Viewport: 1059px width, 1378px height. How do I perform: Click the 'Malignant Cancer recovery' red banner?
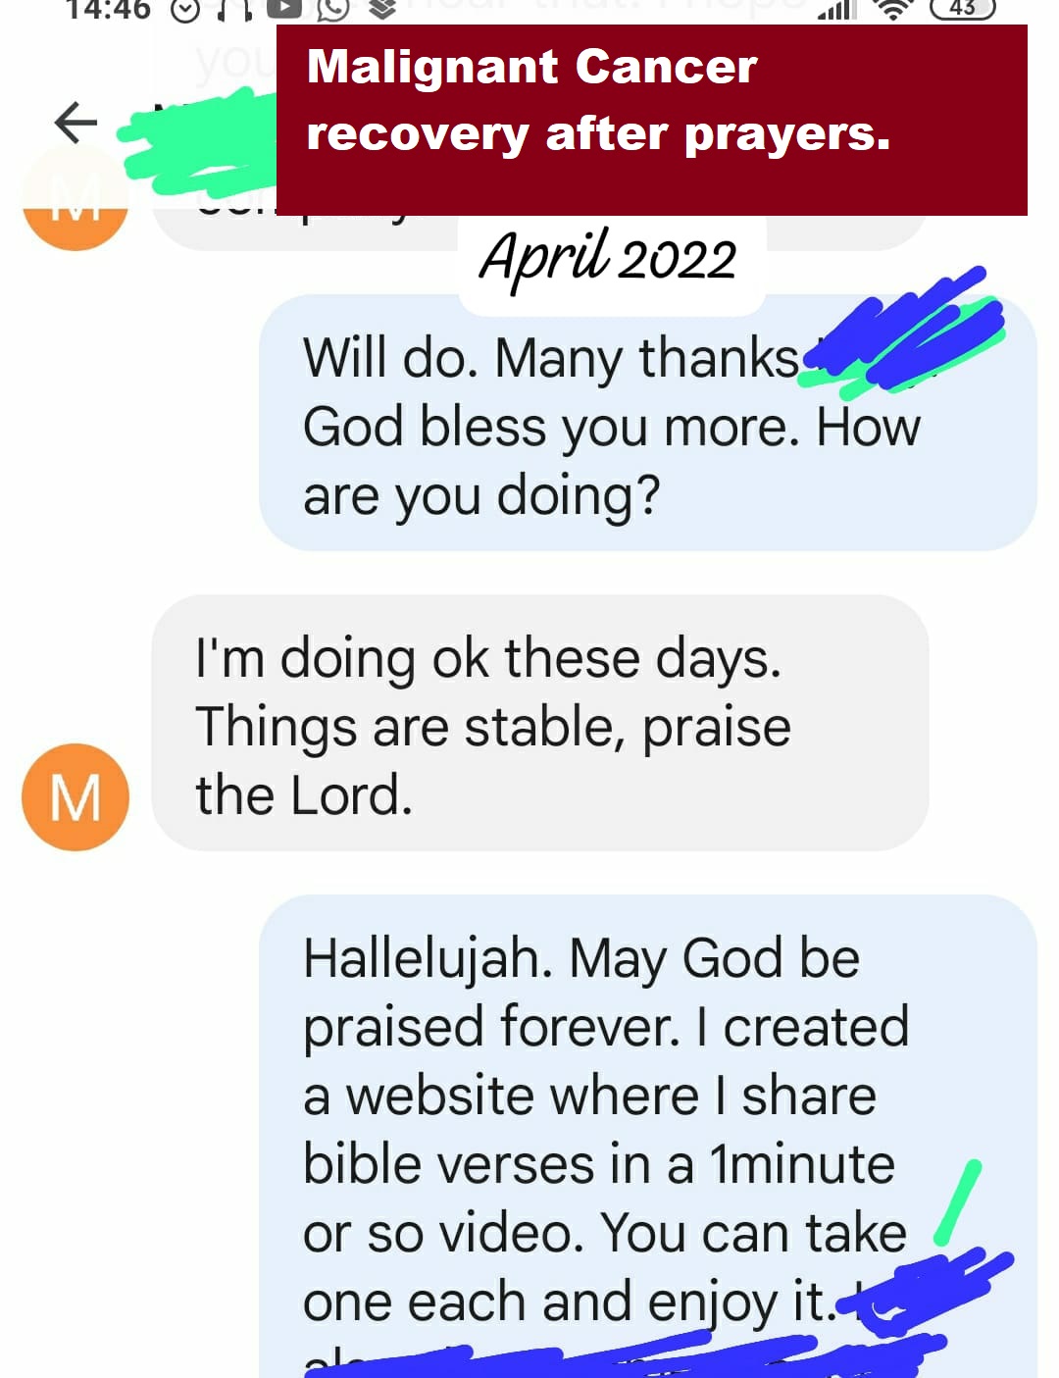click(x=652, y=120)
